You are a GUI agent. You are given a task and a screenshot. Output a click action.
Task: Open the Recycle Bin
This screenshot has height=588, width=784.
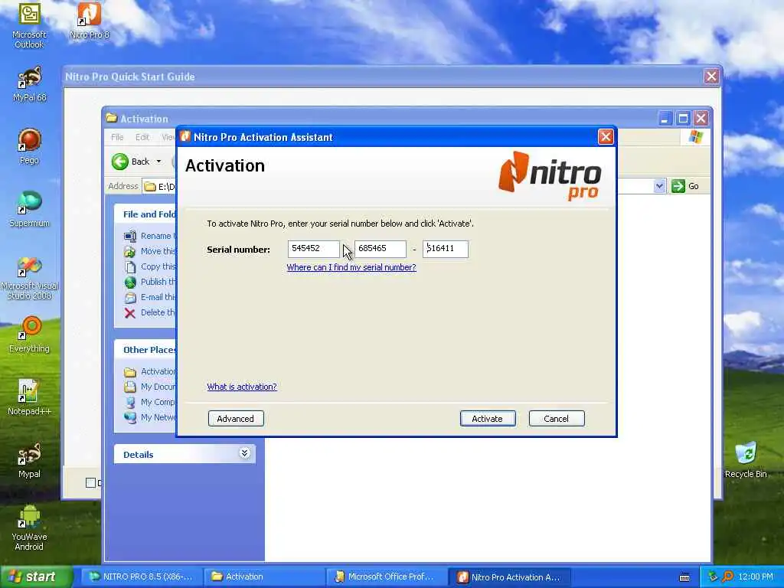click(746, 460)
